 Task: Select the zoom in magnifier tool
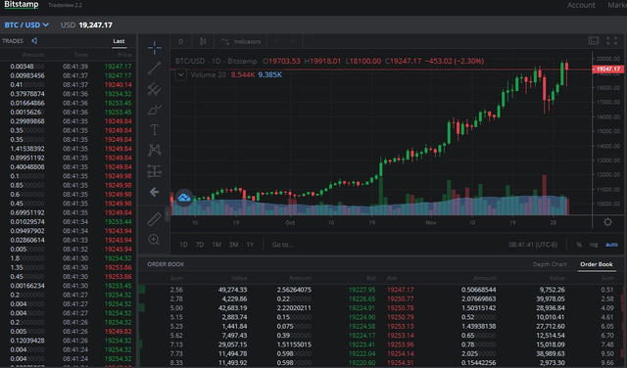point(154,240)
